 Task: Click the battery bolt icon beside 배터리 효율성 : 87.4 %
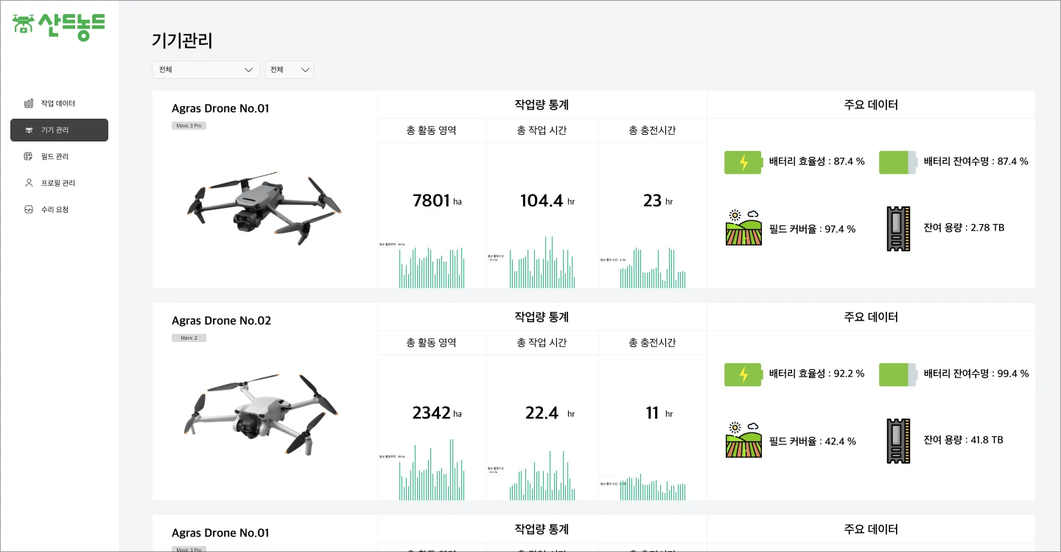pyautogui.click(x=743, y=162)
